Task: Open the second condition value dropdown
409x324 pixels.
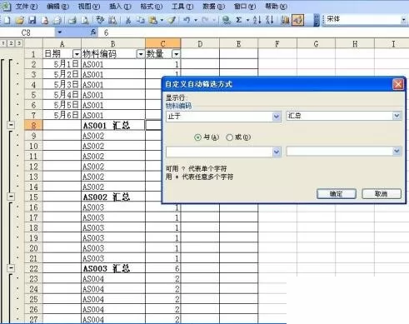Action: pyautogui.click(x=397, y=152)
